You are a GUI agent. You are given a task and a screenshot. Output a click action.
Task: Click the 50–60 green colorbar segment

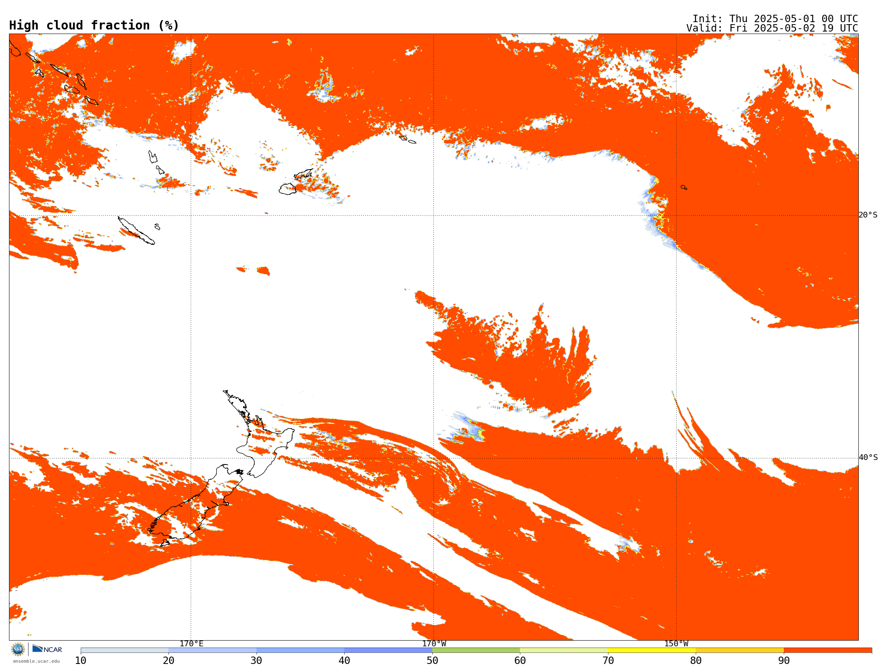click(476, 650)
